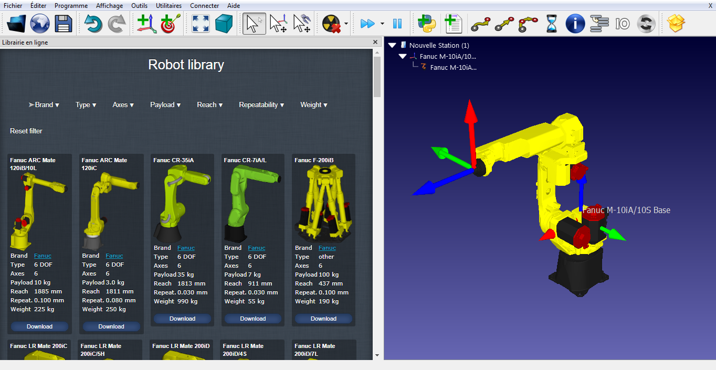Open the yellow box add-in icon
The image size is (716, 370).
(677, 24)
